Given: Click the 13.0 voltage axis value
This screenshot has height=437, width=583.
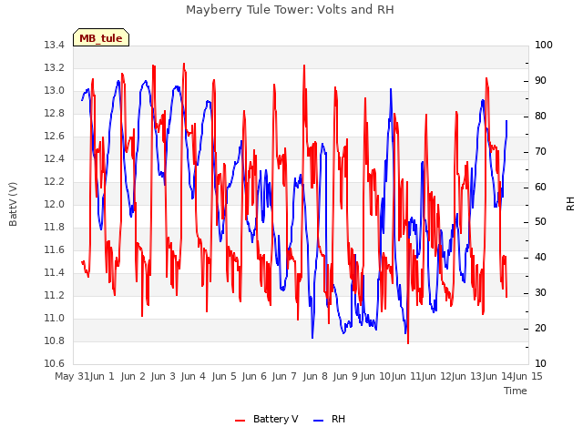Looking at the screenshot, I should click(x=55, y=91).
